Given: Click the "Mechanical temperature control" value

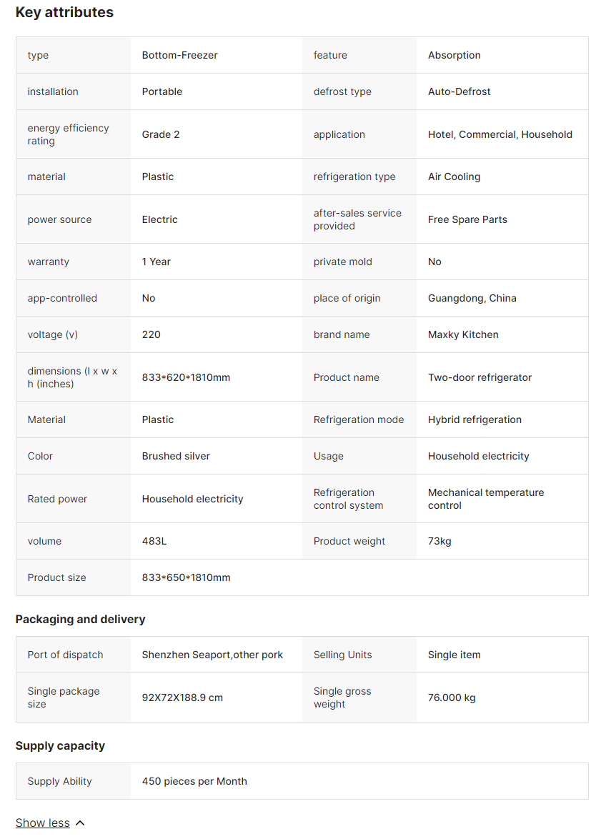Looking at the screenshot, I should 485,499.
